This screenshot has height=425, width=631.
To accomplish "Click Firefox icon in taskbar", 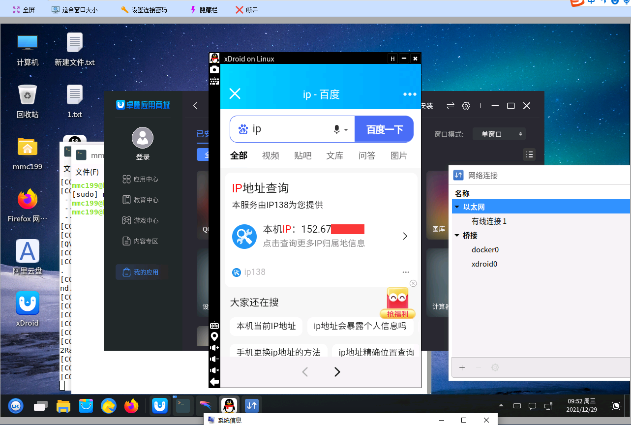I will point(131,406).
